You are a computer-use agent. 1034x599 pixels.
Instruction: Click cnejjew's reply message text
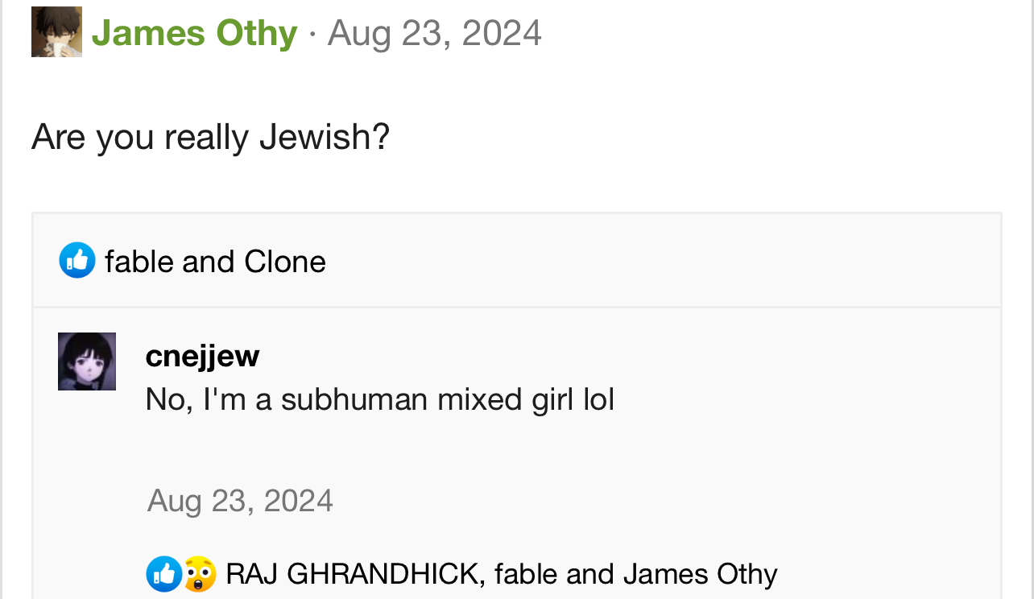pos(379,399)
